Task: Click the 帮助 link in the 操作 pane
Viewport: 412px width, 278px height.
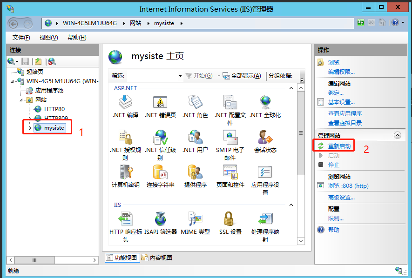Action: 334,230
